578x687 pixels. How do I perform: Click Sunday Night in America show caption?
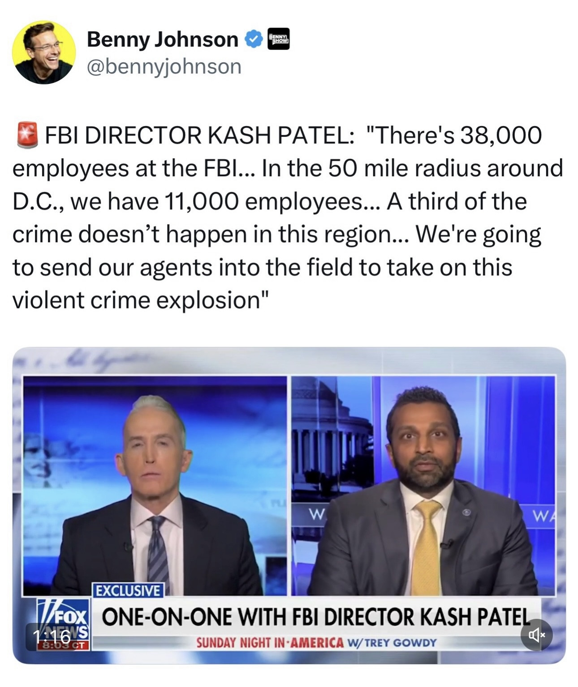316,643
